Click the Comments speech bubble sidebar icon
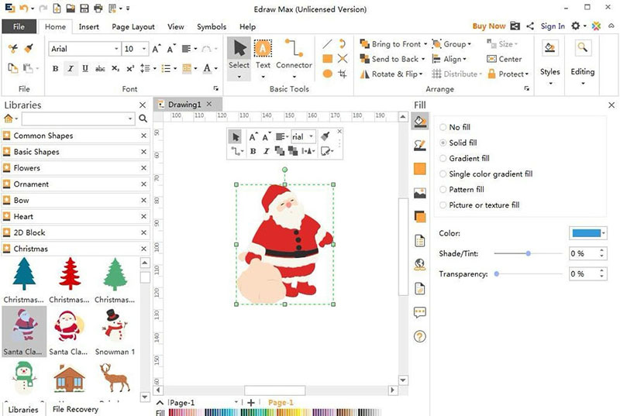 point(420,312)
